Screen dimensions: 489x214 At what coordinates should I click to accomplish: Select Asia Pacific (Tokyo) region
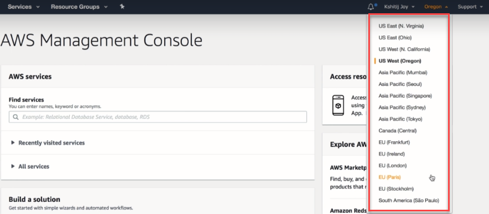(400, 119)
